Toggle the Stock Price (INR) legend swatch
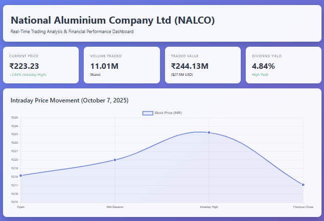The width and height of the screenshot is (324, 221). coord(148,113)
